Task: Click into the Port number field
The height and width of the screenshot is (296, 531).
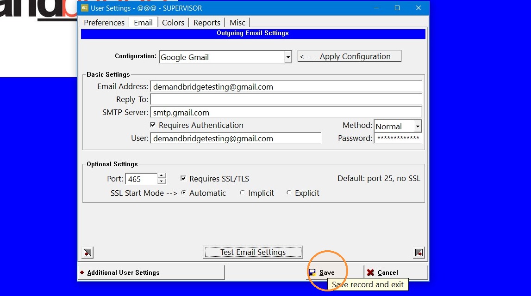Action: (x=142, y=179)
